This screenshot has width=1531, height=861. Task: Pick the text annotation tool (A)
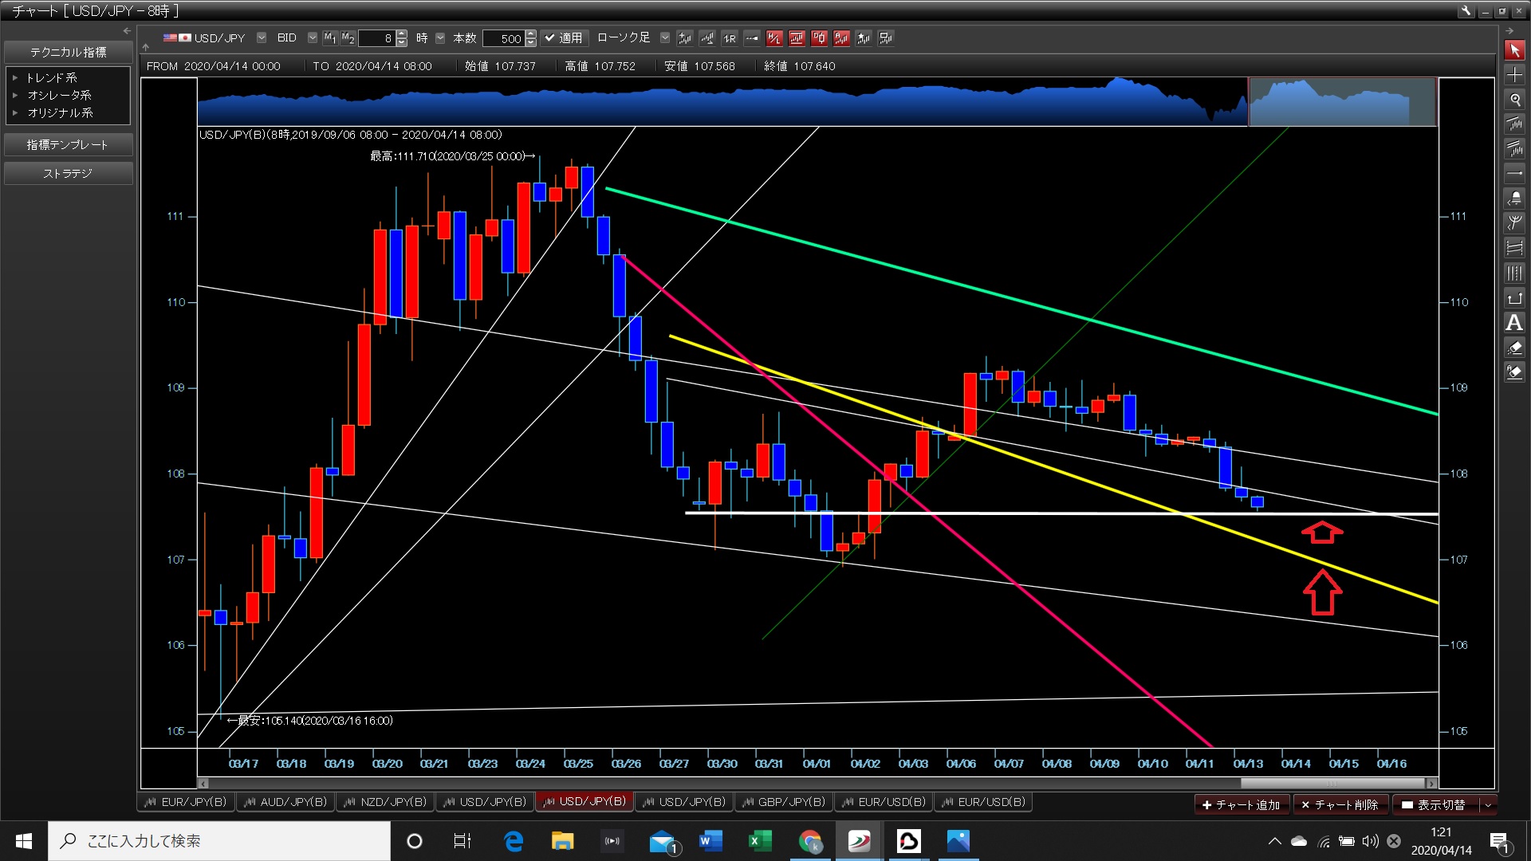point(1514,323)
